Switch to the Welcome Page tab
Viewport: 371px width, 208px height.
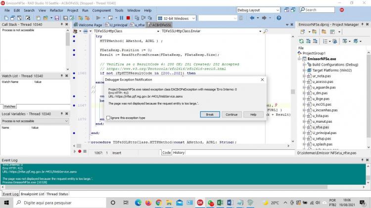pyautogui.click(x=88, y=25)
